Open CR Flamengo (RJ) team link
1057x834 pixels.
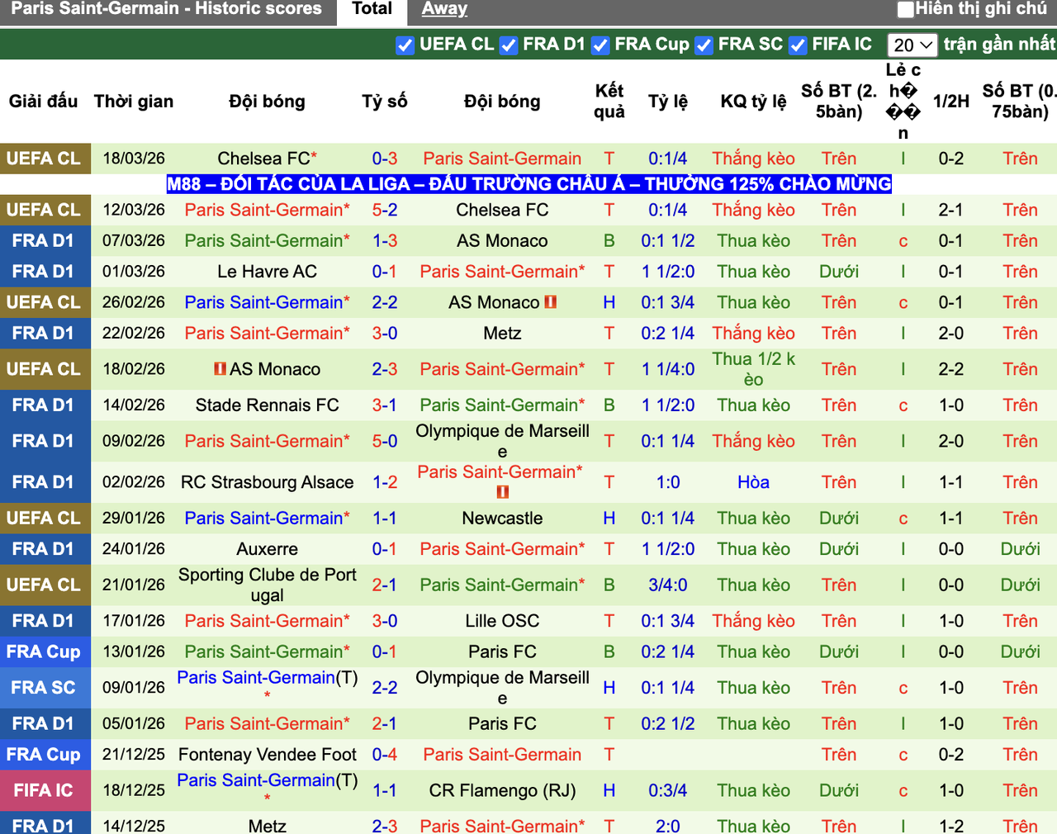click(502, 790)
